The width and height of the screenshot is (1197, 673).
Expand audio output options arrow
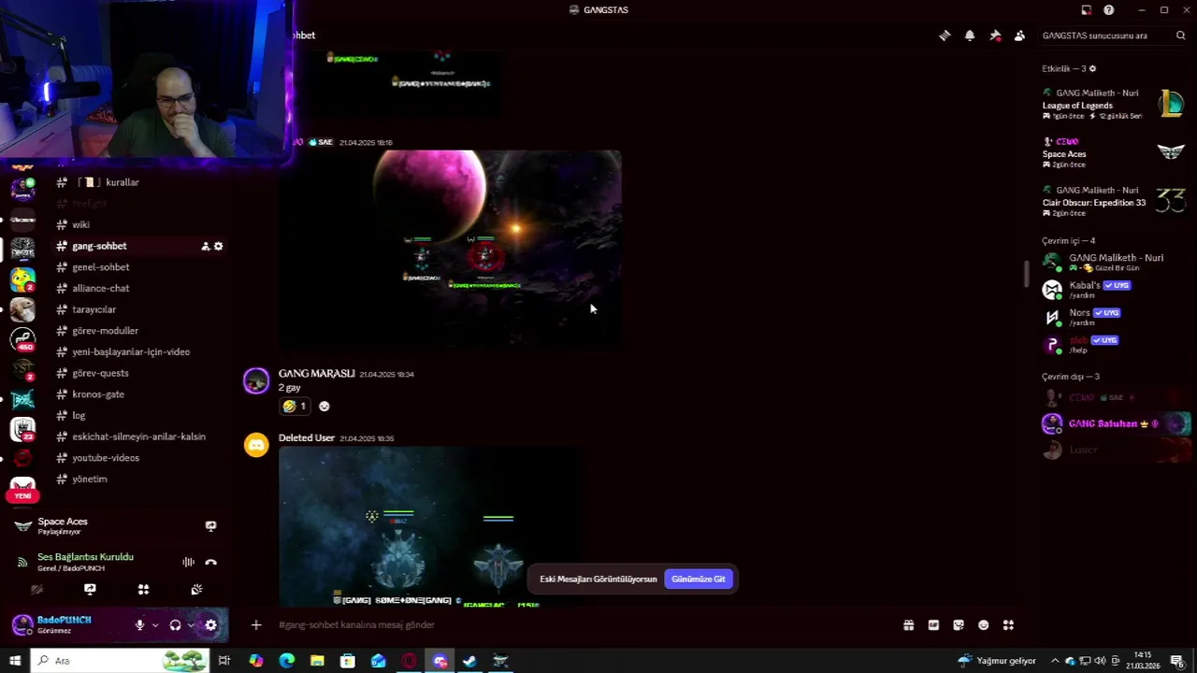191,625
